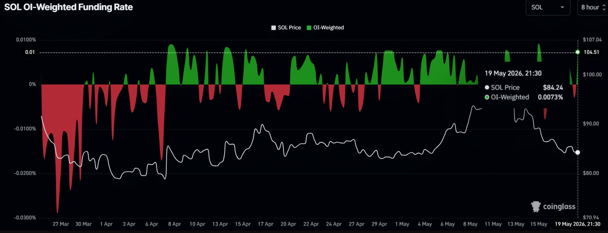The width and height of the screenshot is (608, 233).
Task: Click the 11 May date label
Action: (x=493, y=224)
